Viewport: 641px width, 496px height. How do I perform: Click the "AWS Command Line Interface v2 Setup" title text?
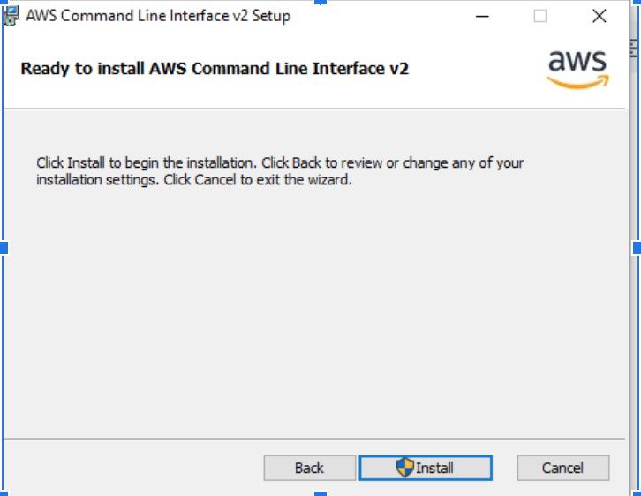pyautogui.click(x=158, y=16)
